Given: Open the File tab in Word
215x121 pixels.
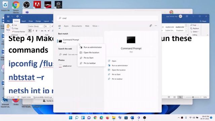Looking at the screenshot, I should point(8,21).
